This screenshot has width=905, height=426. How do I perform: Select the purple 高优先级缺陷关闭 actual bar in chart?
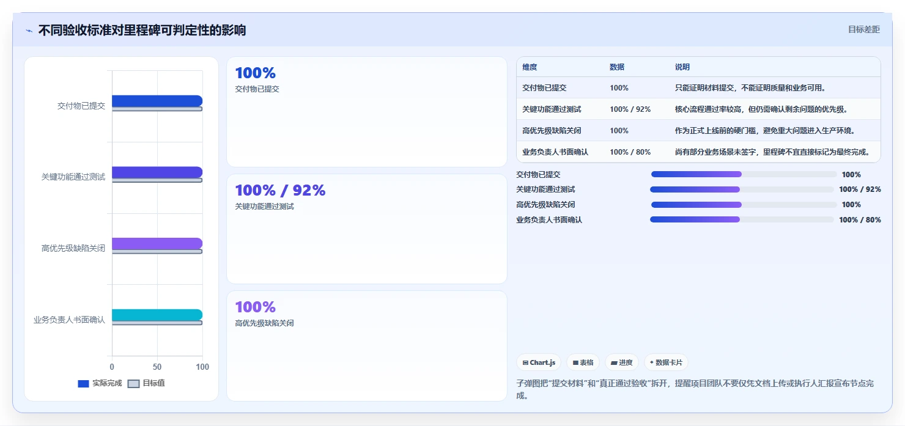(157, 243)
